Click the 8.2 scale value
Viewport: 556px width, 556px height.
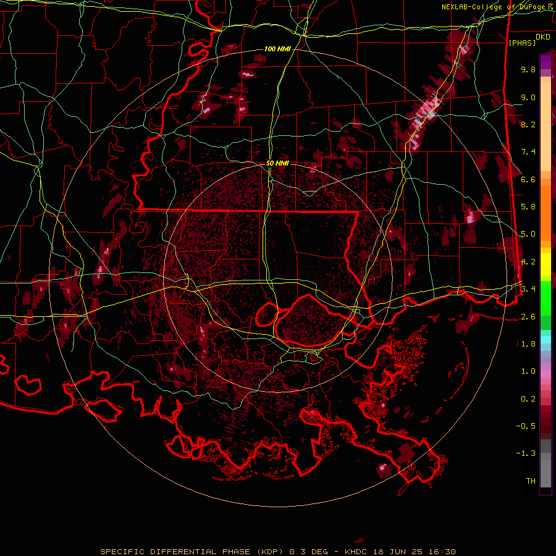(528, 124)
